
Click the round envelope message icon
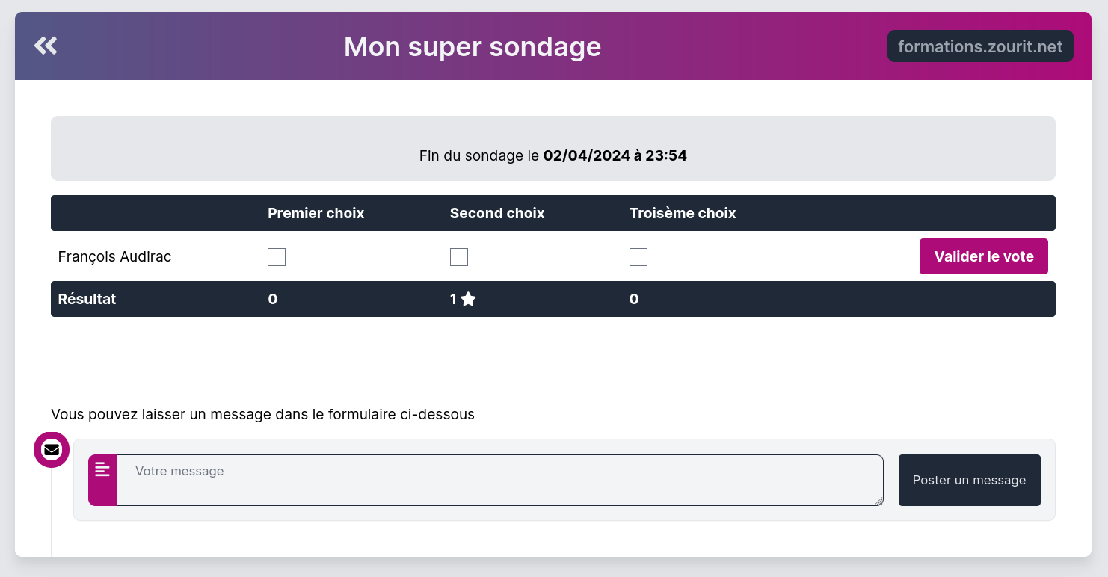coord(52,450)
